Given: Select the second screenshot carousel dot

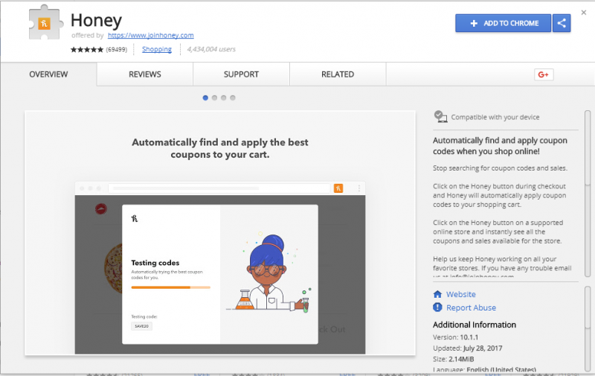Looking at the screenshot, I should click(214, 98).
